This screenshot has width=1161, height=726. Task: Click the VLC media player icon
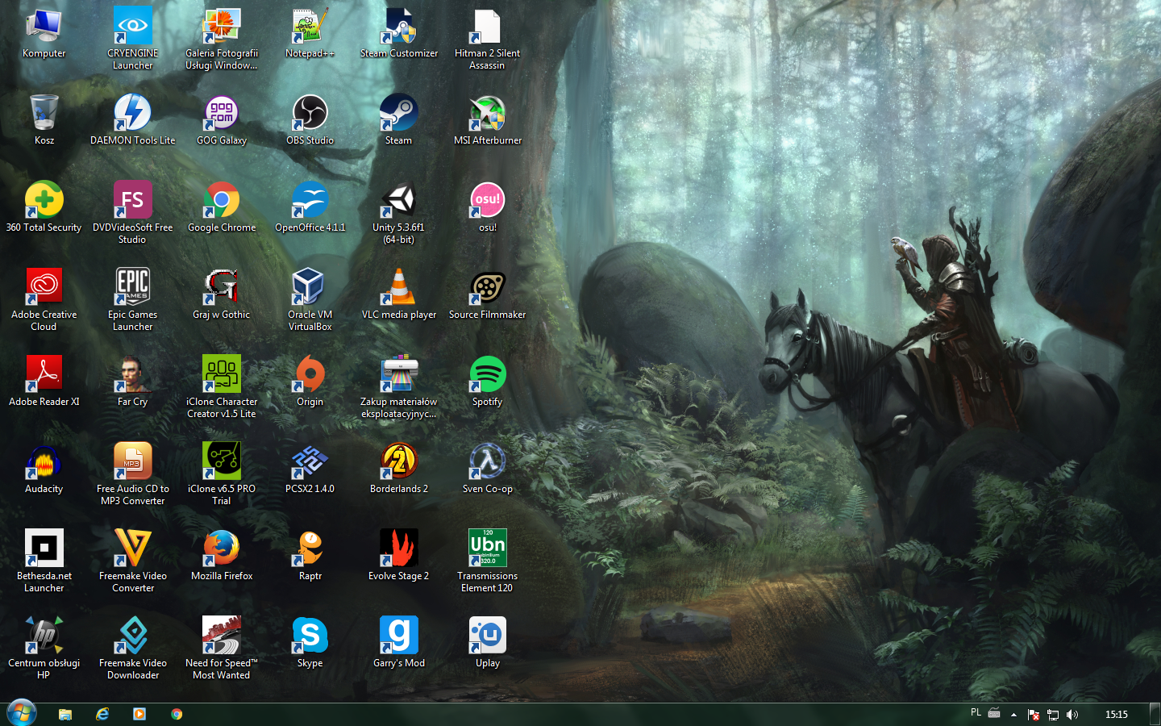[398, 294]
